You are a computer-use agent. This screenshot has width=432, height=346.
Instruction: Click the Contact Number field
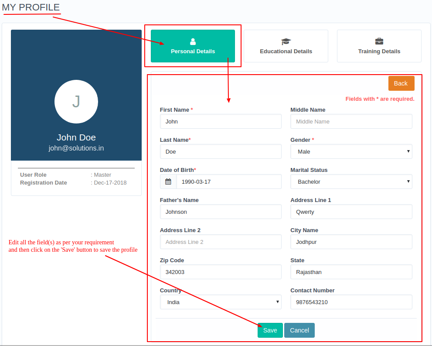pos(351,302)
